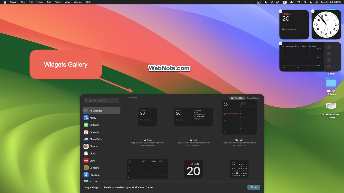Open the Apple menu
Viewport: 344px width, 193px height.
[5, 2]
